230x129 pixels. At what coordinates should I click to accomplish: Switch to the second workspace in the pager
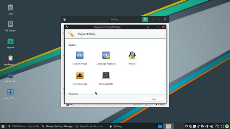pos(169,126)
